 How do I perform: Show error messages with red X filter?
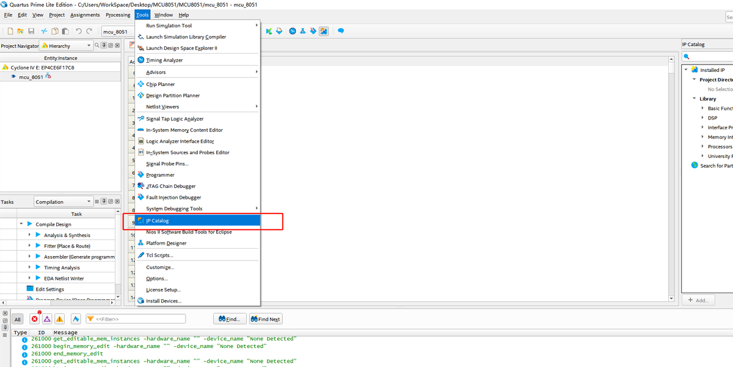35,319
